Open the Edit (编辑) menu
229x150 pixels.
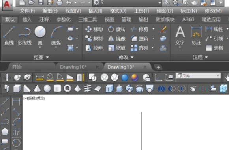click(50, 11)
